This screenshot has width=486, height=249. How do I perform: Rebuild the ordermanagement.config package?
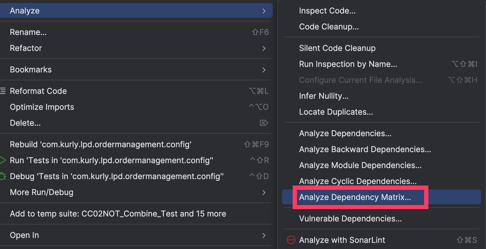[x=101, y=144]
